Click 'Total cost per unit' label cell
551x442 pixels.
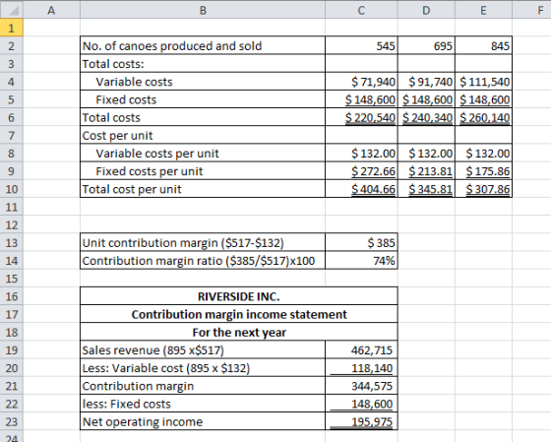tap(203, 189)
